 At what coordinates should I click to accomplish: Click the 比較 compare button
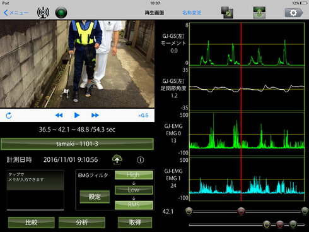click(x=32, y=223)
